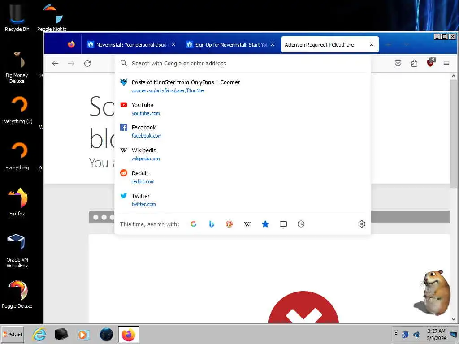Go back with the back arrow
The width and height of the screenshot is (459, 344).
coord(55,64)
